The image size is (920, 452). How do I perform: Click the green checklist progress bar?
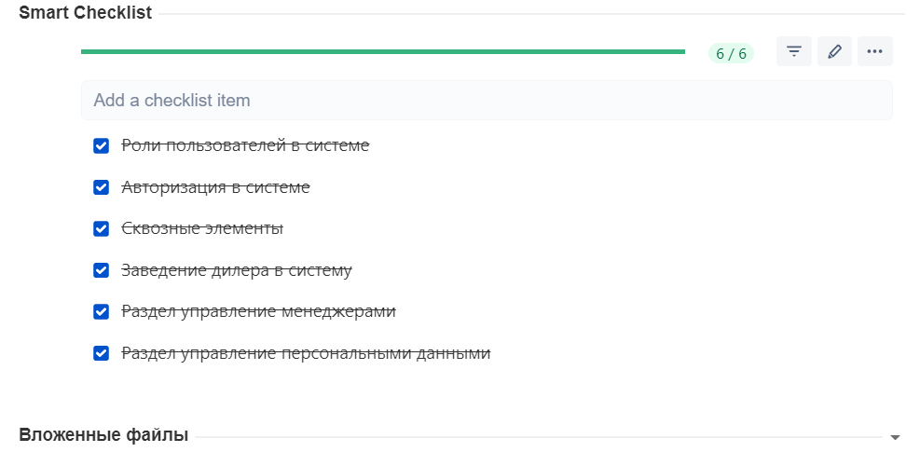pos(383,51)
